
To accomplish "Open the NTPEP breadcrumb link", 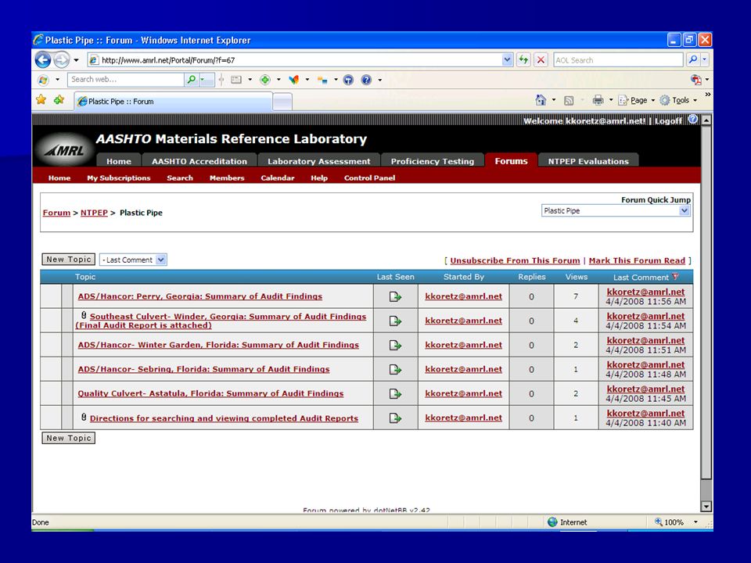I will [x=94, y=213].
